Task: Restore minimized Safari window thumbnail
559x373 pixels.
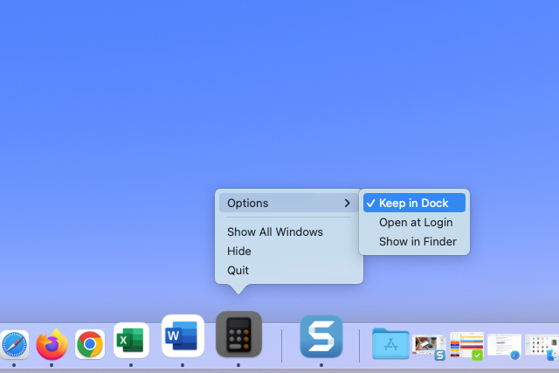Action: [504, 346]
